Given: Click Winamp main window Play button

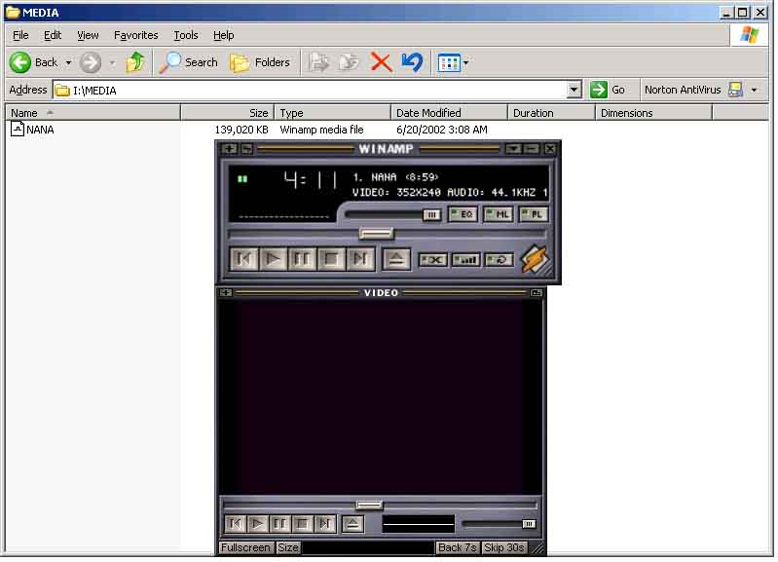Looking at the screenshot, I should [x=273, y=259].
